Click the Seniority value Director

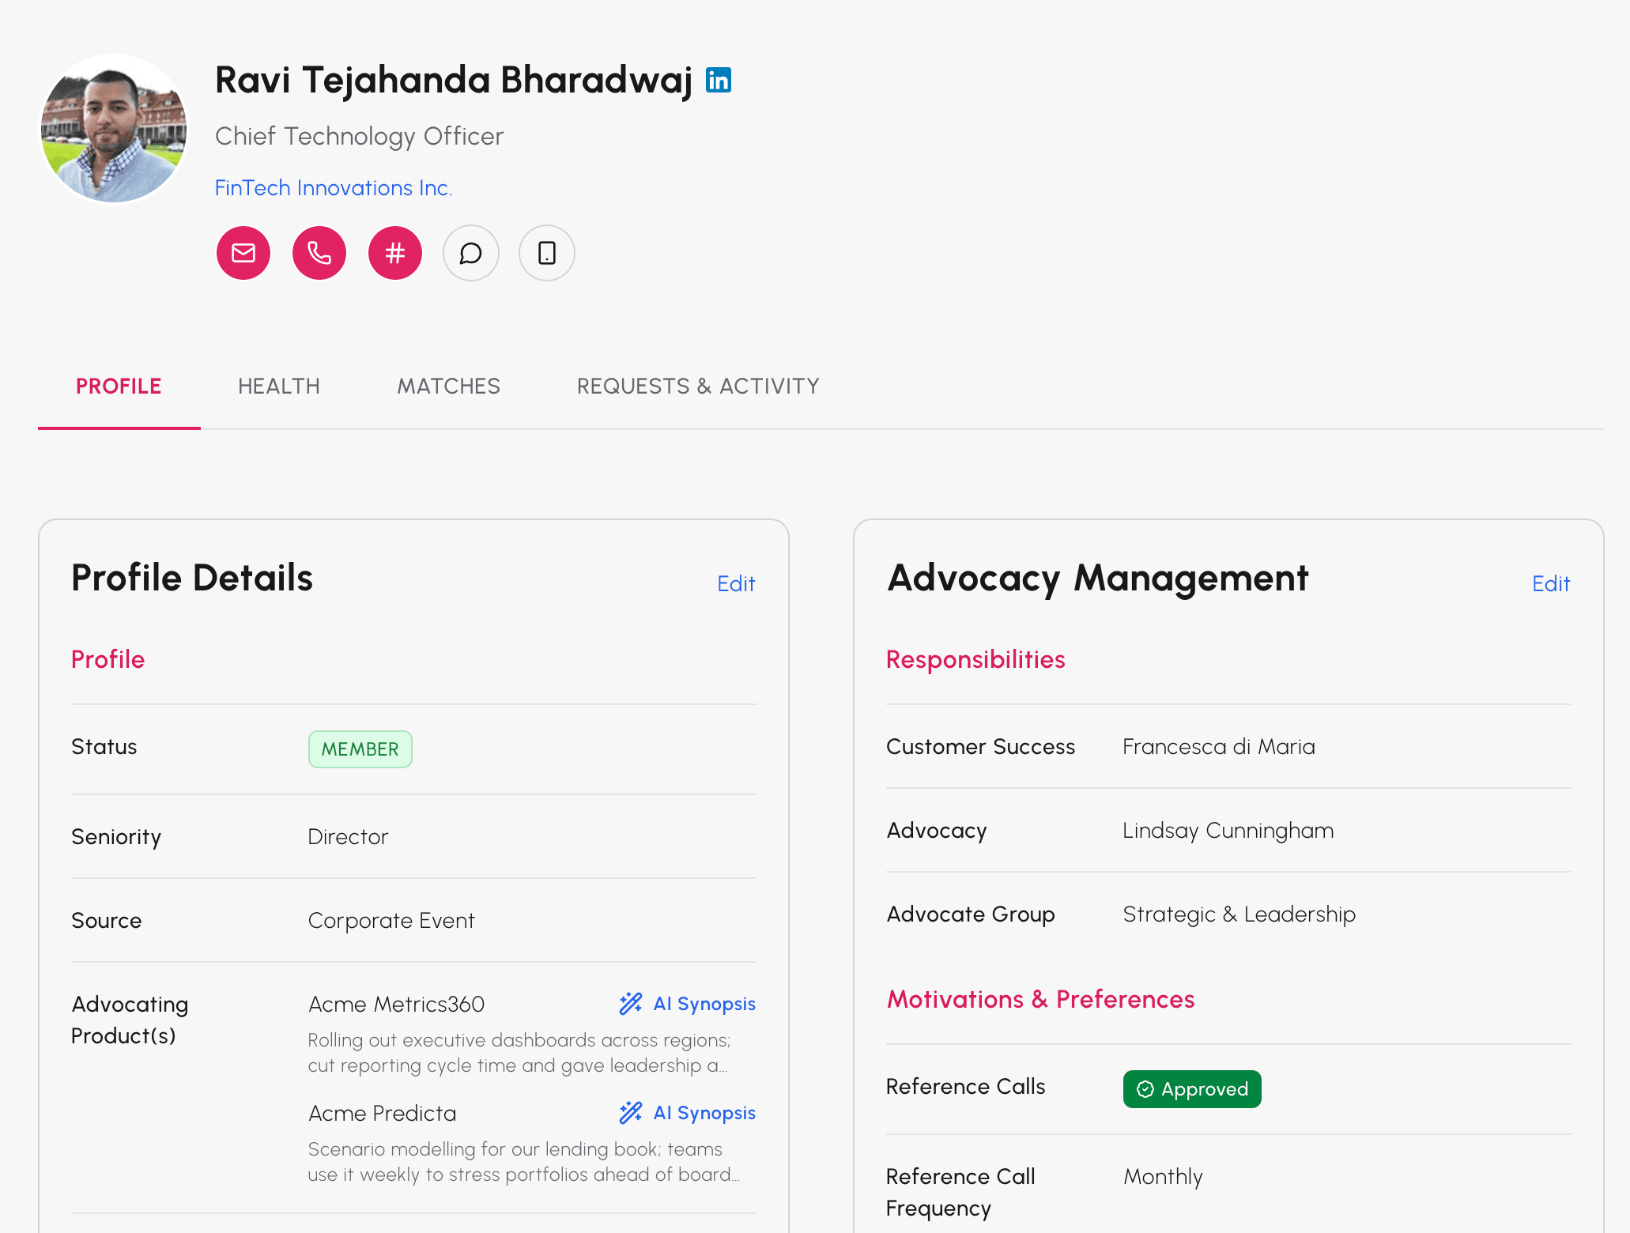pos(348,837)
